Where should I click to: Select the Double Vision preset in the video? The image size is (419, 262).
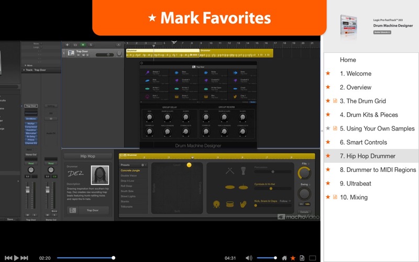(129, 176)
